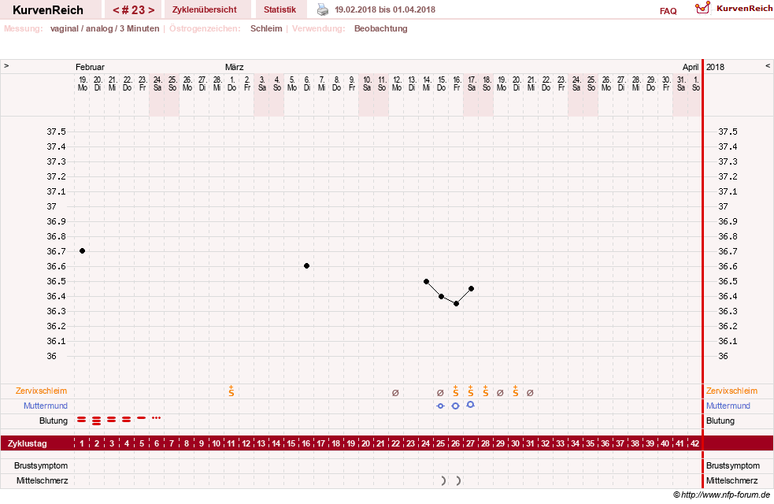Open the Zyklenübersicht tab
The width and height of the screenshot is (774, 504).
(x=205, y=9)
